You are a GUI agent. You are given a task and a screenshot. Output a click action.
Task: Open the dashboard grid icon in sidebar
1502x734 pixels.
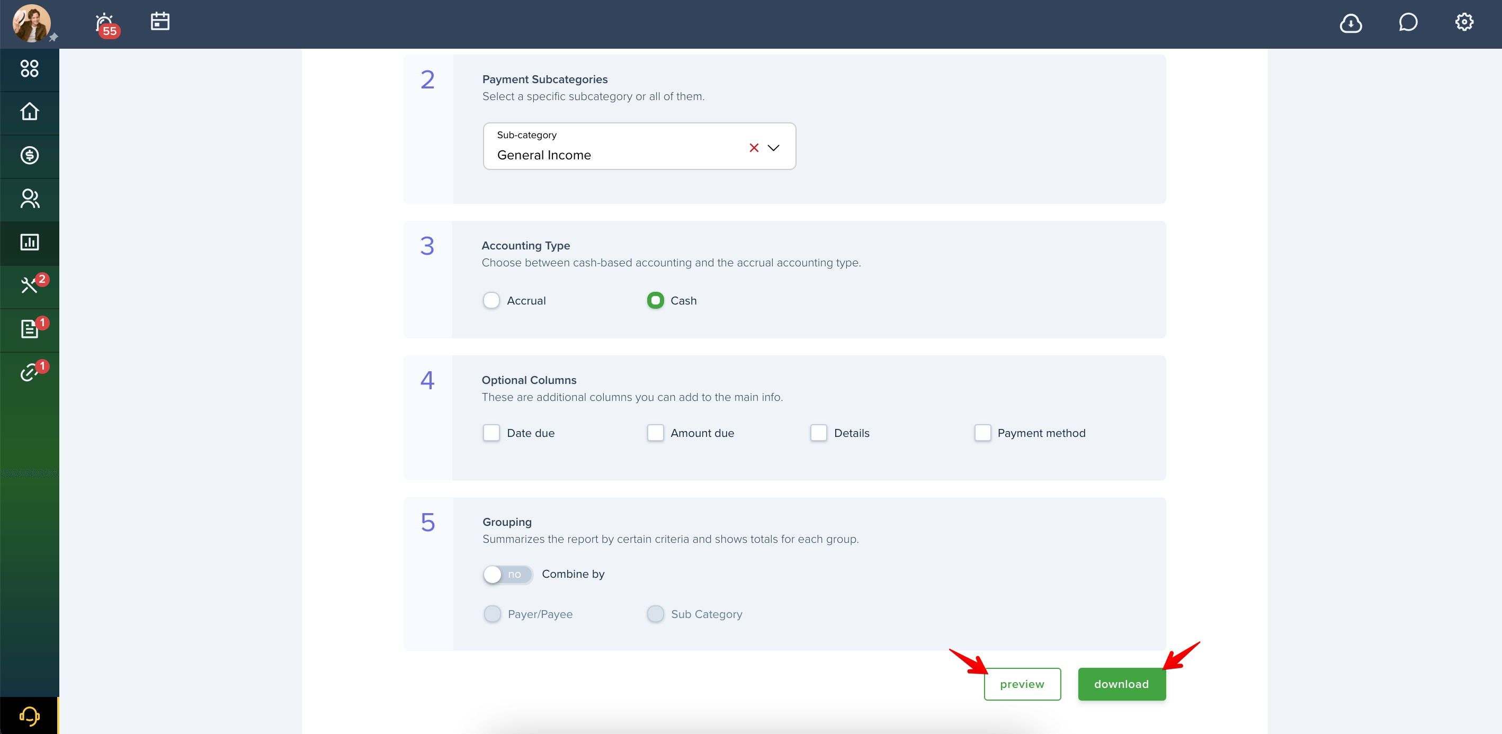[x=29, y=69]
